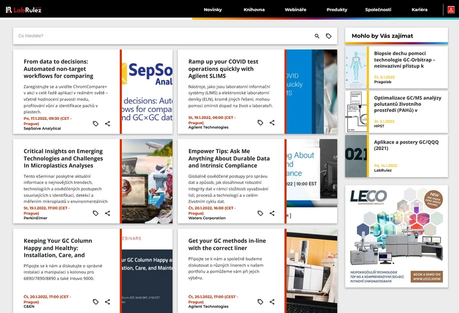Image resolution: width=459 pixels, height=313 pixels.
Task: Click the Agilent SLIMS card image
Action: pos(312,91)
